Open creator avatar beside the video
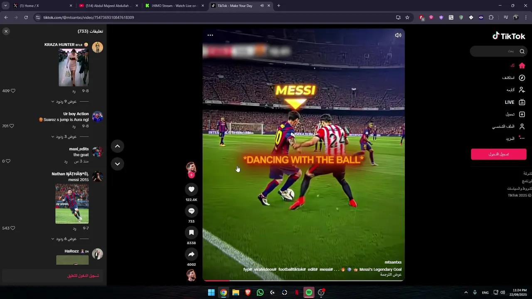 [x=191, y=168]
